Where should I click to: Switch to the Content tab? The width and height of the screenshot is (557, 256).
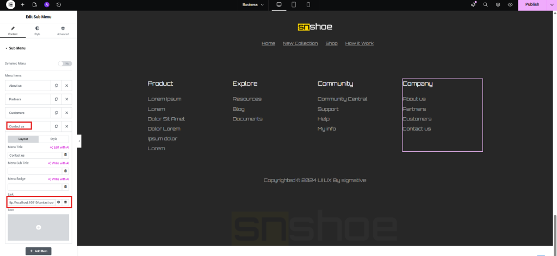(13, 31)
